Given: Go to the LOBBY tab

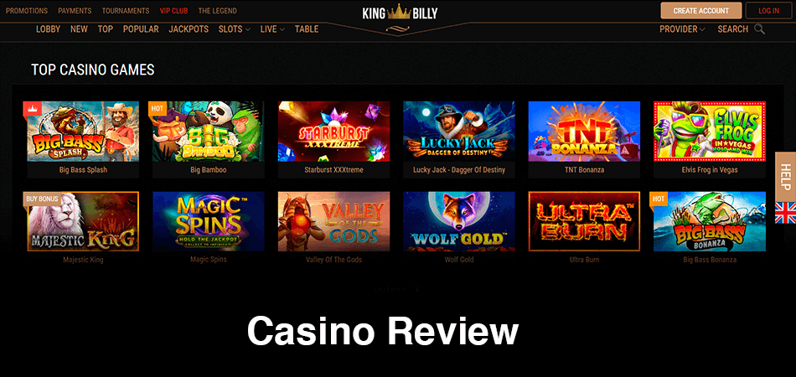Looking at the screenshot, I should [49, 29].
